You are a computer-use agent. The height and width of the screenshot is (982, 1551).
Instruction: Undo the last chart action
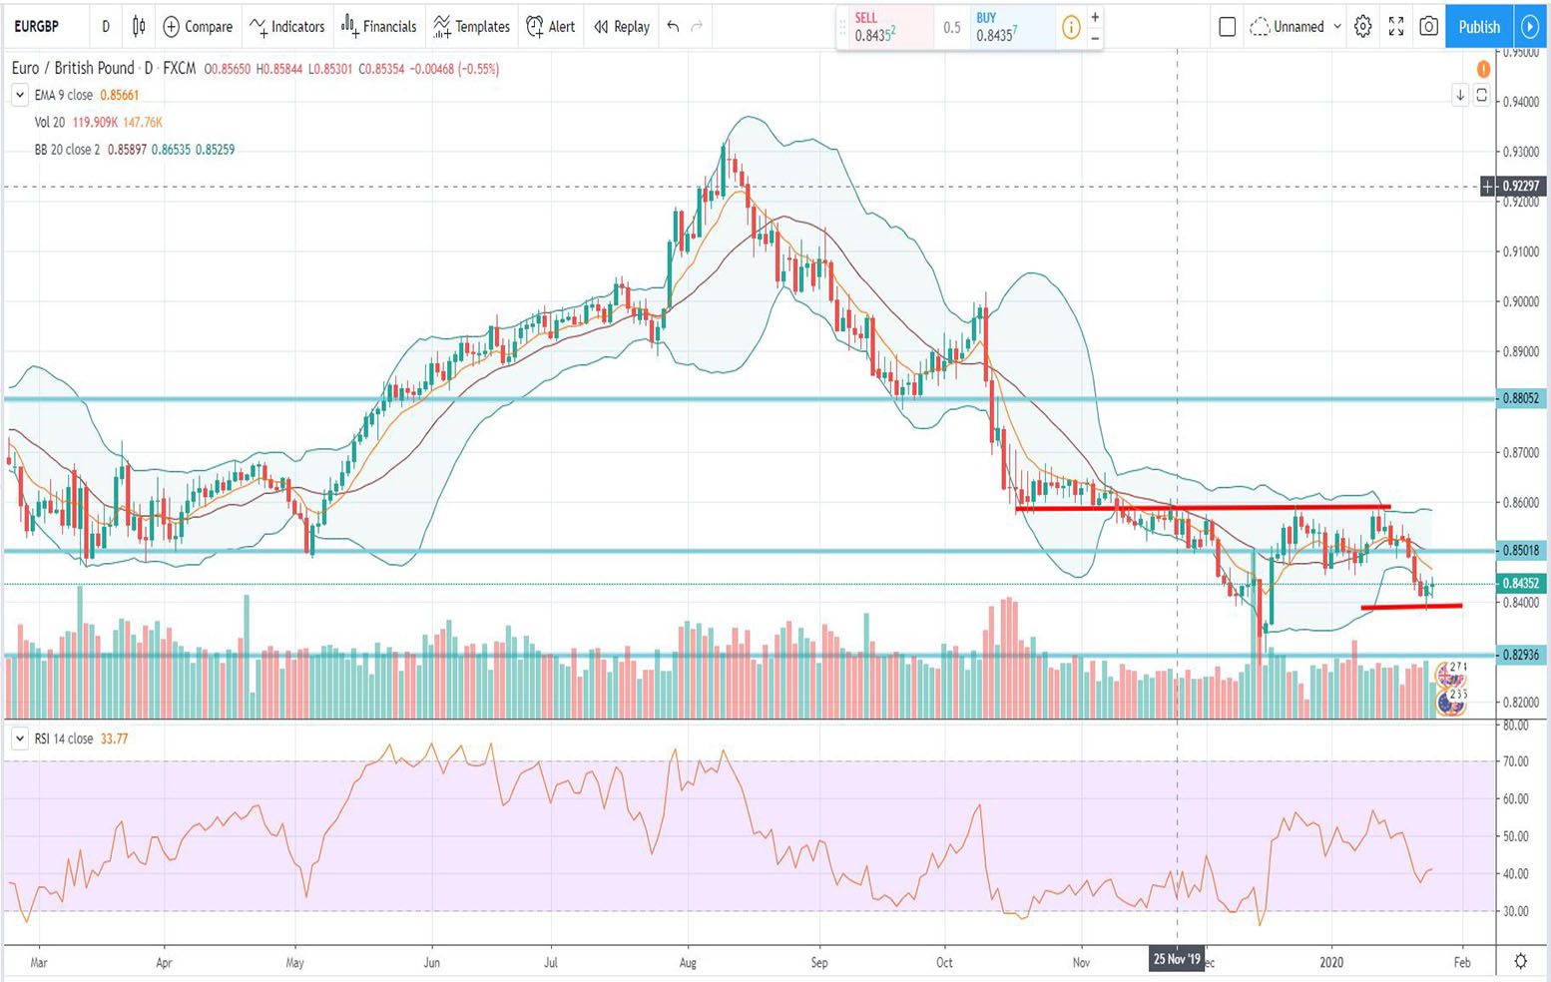point(673,27)
